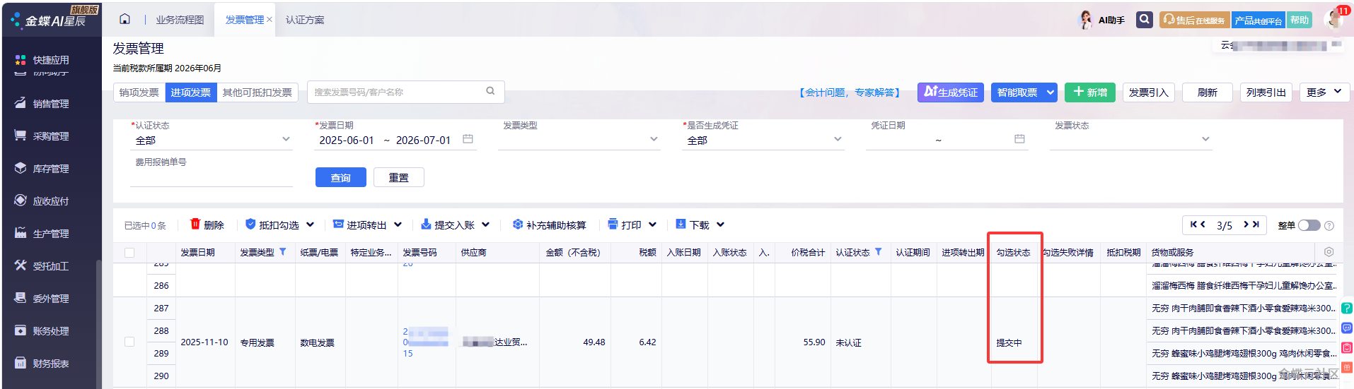Image resolution: width=1354 pixels, height=389 pixels.
Task: Expand 抵扣勾选 menu
Action: [x=310, y=225]
